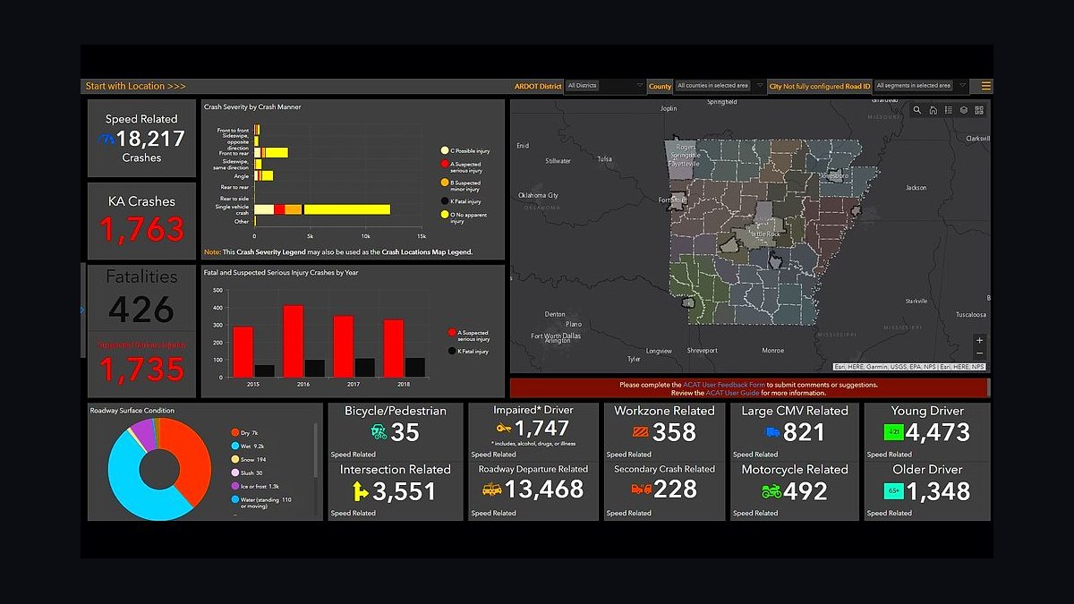1074x604 pixels.
Task: Click the Older Driver 65+ badge
Action: pyautogui.click(x=894, y=490)
